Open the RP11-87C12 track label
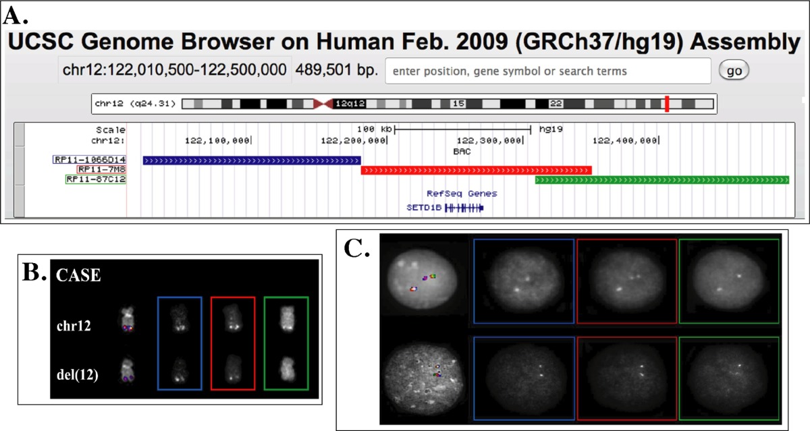 pyautogui.click(x=95, y=179)
